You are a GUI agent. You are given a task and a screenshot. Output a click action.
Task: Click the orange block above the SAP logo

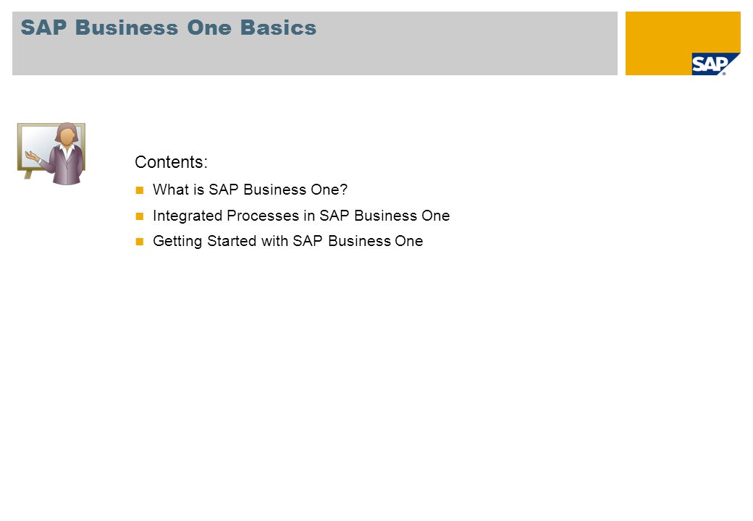[x=682, y=32]
